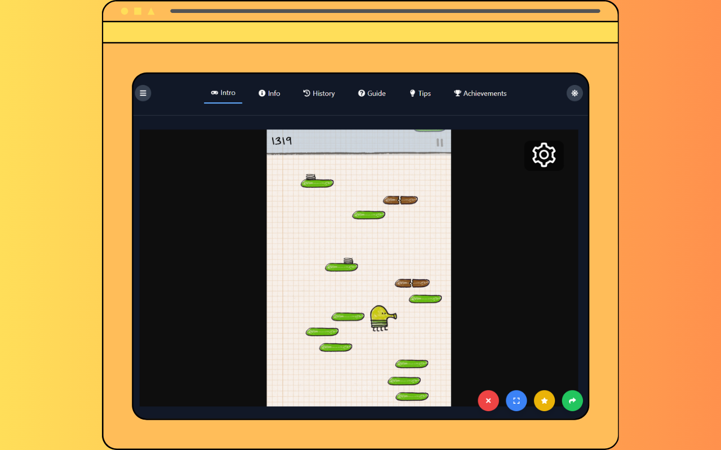721x450 pixels.
Task: Click the score 1319 display
Action: tap(282, 141)
